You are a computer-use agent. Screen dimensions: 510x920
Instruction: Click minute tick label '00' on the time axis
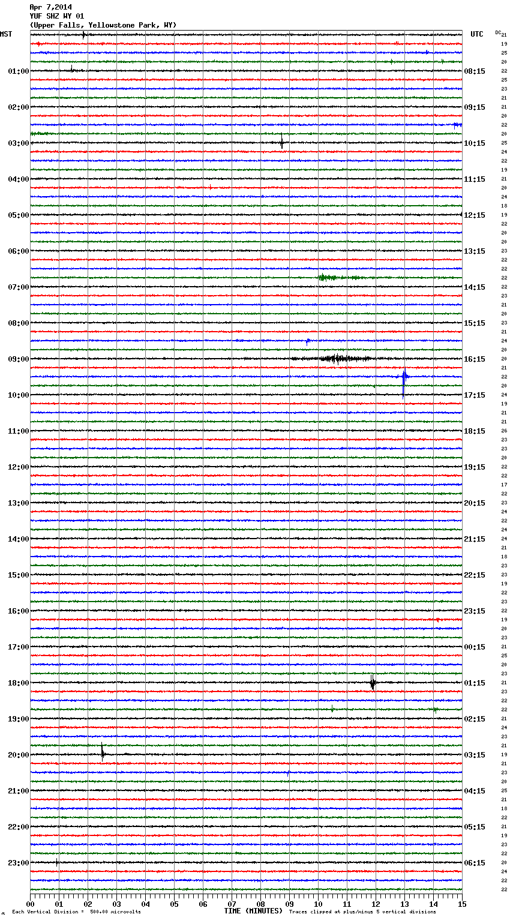click(30, 904)
